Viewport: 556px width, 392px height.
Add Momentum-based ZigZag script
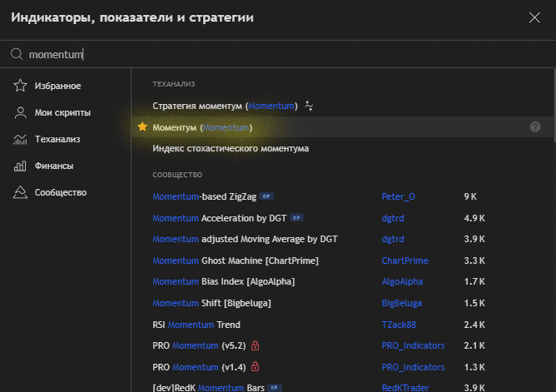[x=205, y=196]
